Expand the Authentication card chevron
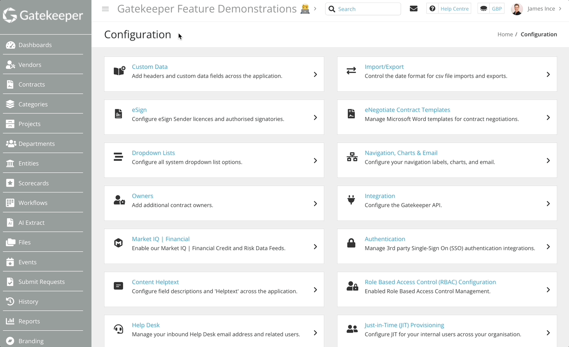The image size is (569, 347). coord(548,247)
